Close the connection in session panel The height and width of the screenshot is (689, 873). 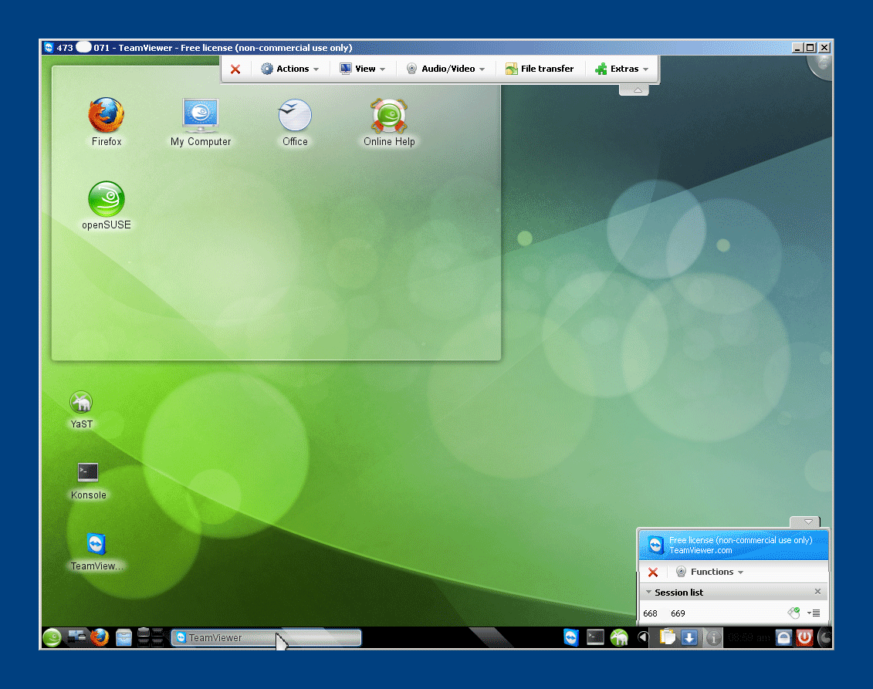[653, 572]
